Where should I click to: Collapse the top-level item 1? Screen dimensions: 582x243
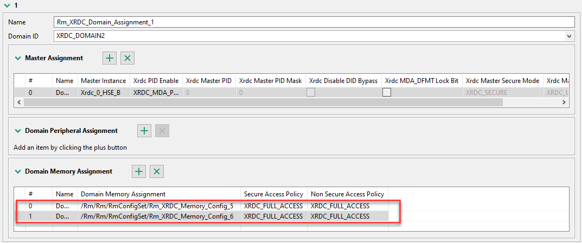pyautogui.click(x=7, y=5)
